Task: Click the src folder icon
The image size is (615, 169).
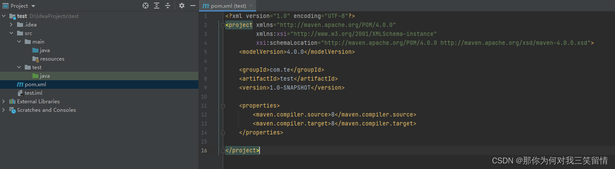Action: (x=20, y=33)
